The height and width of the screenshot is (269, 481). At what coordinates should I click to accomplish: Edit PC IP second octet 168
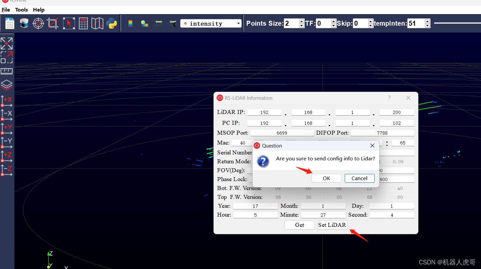point(308,123)
